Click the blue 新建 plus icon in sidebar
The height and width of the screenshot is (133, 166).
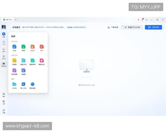(4, 34)
